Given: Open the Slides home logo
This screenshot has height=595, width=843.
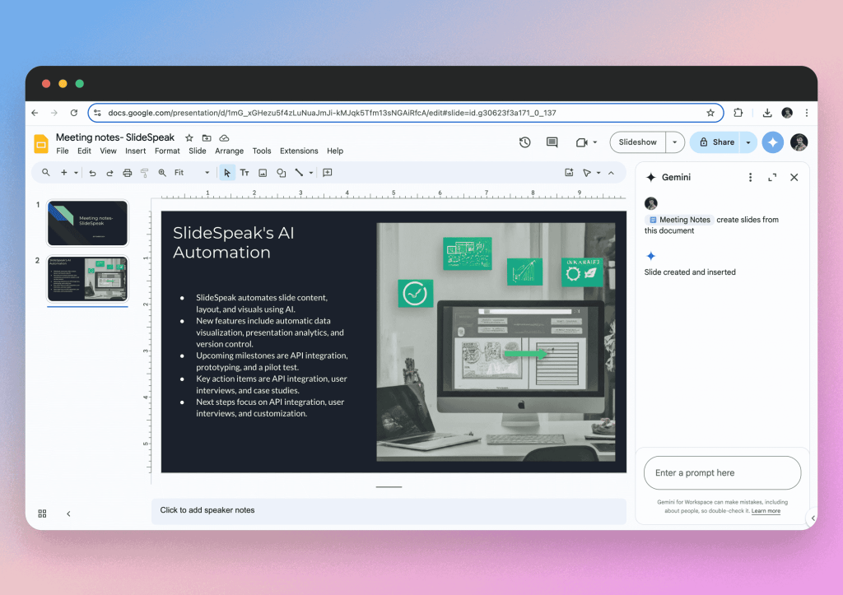Looking at the screenshot, I should [41, 144].
